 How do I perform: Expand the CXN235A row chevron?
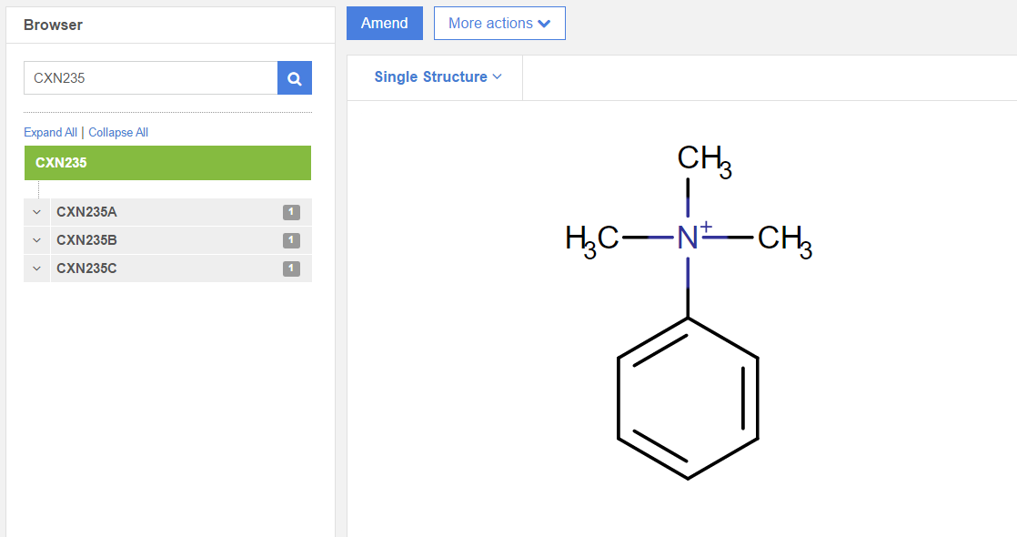[36, 212]
